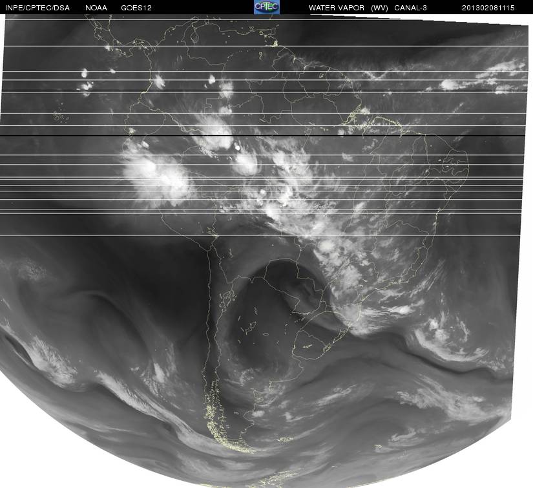Image resolution: width=533 pixels, height=488 pixels.
Task: Click the NOAA label in header
Action: [96, 8]
